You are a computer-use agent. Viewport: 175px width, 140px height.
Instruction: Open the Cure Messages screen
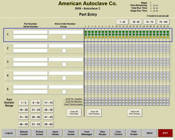click(87, 133)
